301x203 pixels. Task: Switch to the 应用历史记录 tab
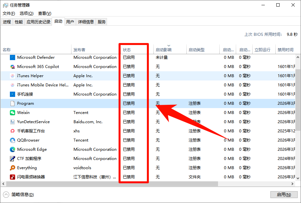[x=39, y=22]
